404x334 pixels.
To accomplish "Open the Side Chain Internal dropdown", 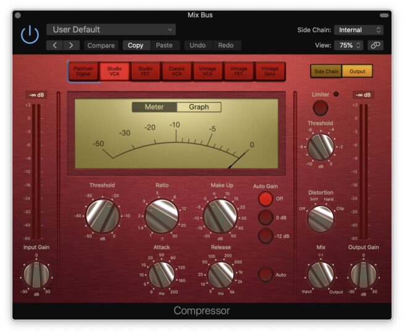I will tap(358, 30).
